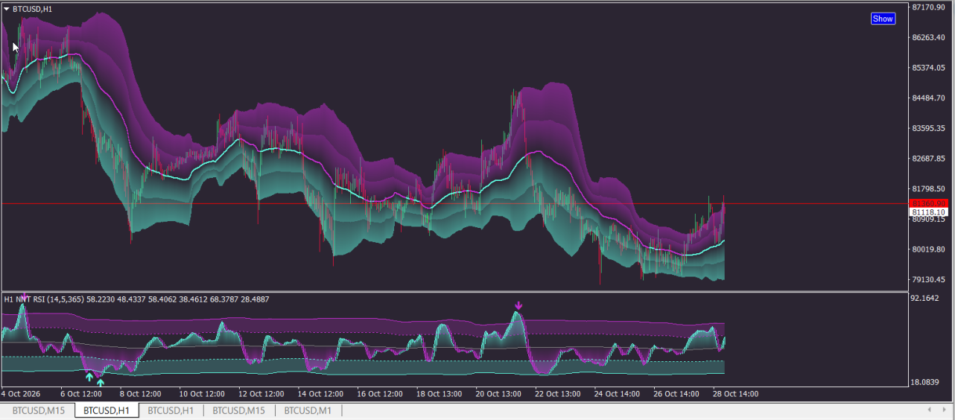Click the BTCUSD,H1 chart title text
The height and width of the screenshot is (420, 955).
pos(33,9)
